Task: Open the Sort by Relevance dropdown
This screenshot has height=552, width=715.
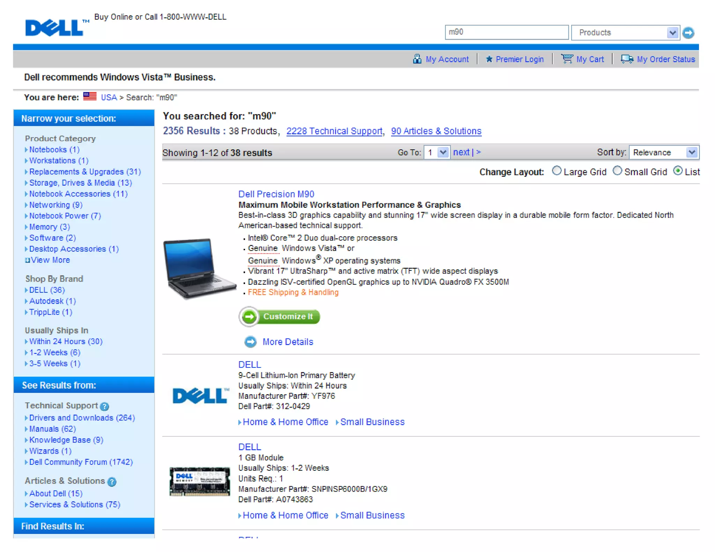Action: (691, 152)
